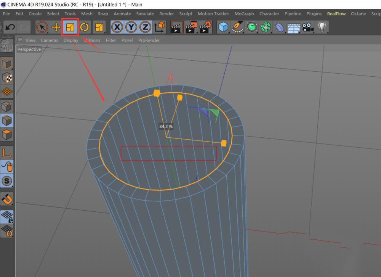The height and width of the screenshot is (277, 381).
Task: Open the Character menu
Action: pyautogui.click(x=269, y=14)
